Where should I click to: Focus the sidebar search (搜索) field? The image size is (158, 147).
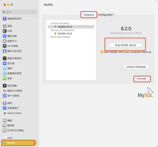(x=19, y=12)
